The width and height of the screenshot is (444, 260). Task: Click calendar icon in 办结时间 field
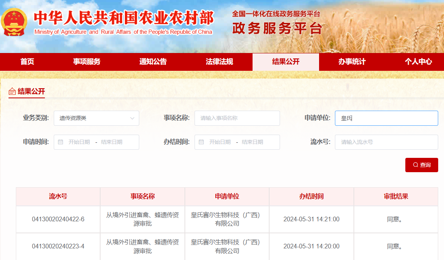coord(201,142)
